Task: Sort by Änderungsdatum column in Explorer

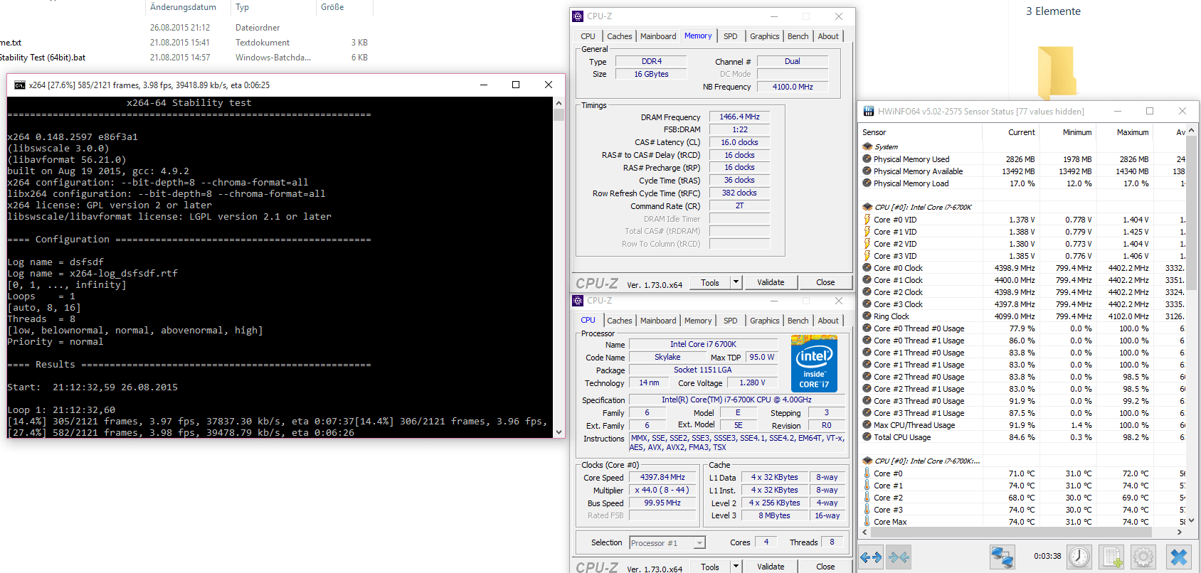Action: pos(183,7)
